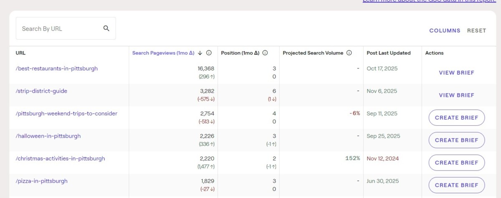Screen dimensions: 501x198
Task: Click the sort descending arrow in Search Pageviews
Action: click(x=200, y=53)
